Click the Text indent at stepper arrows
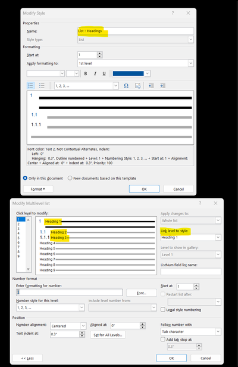Image resolution: width=238 pixels, height=367 pixels. click(x=82, y=334)
